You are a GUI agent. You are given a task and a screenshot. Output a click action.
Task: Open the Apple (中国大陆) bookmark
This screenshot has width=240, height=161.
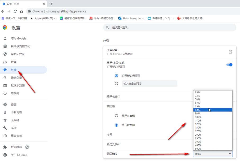pyautogui.click(x=43, y=18)
